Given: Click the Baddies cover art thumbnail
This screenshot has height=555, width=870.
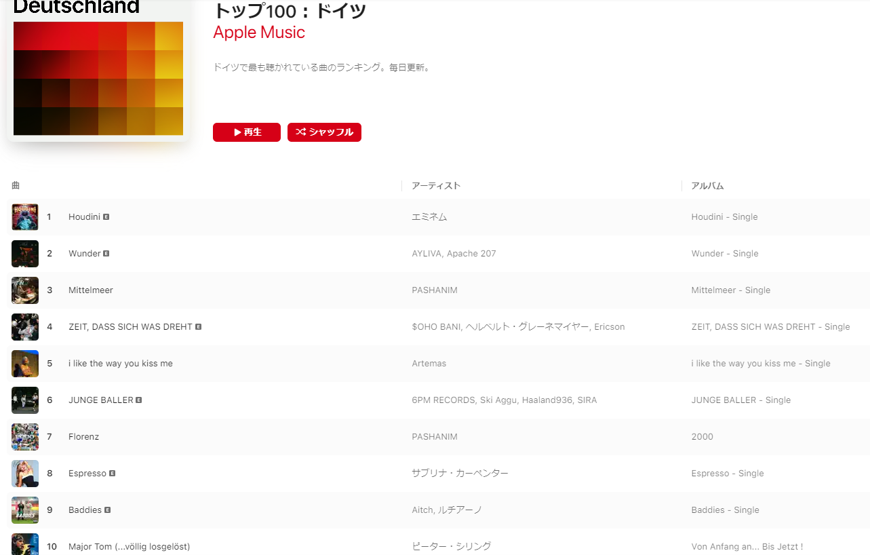Looking at the screenshot, I should coord(25,510).
